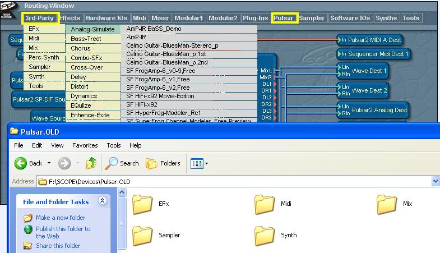440x253 pixels.
Task: Select In Pulsar2 MIDI A Dest module
Action: coord(370,40)
